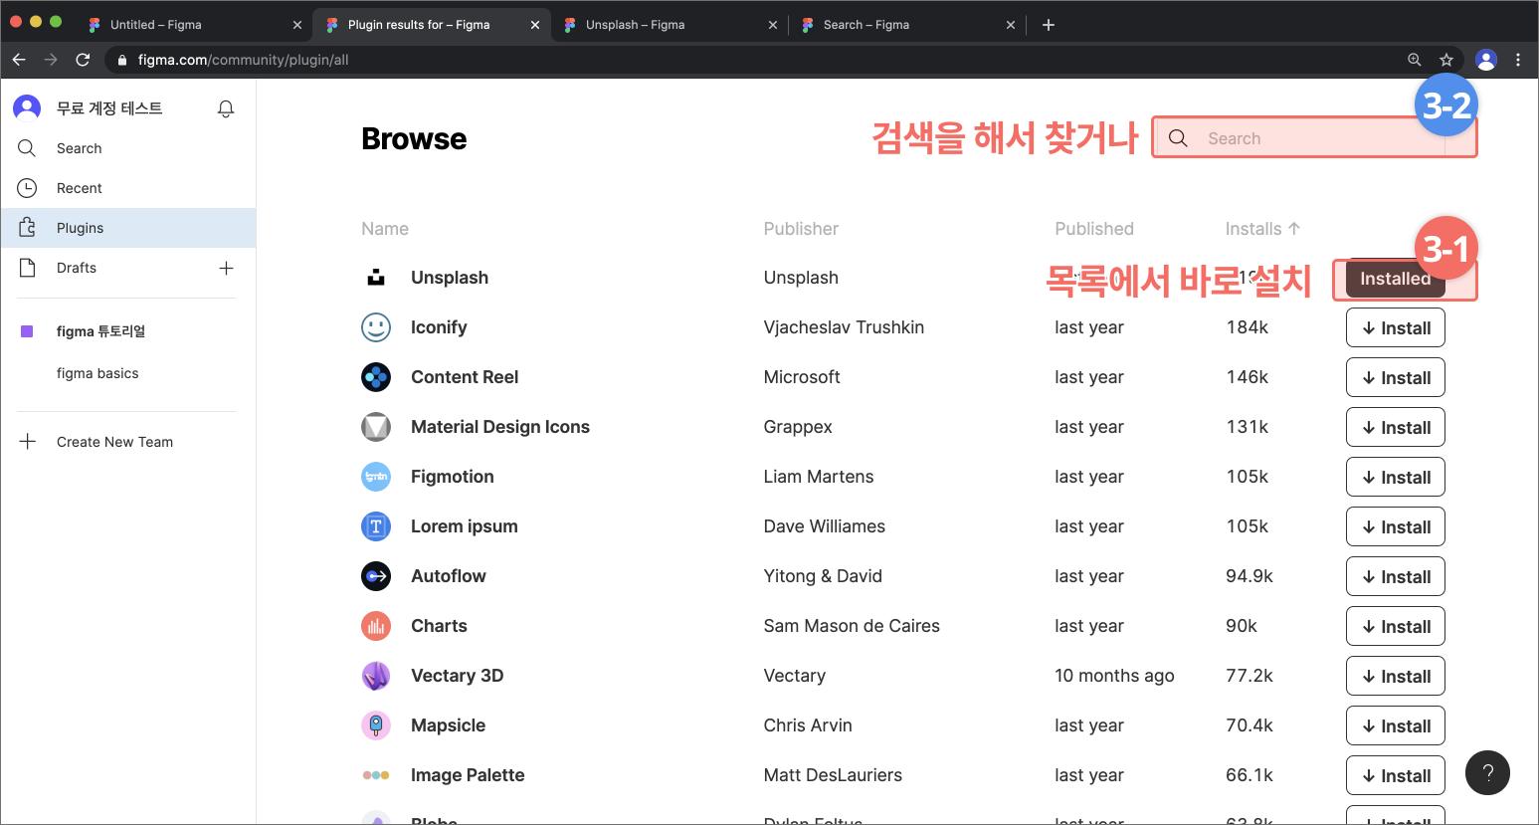1539x825 pixels.
Task: Install the Lorem ipsum plugin
Action: [x=1396, y=526]
